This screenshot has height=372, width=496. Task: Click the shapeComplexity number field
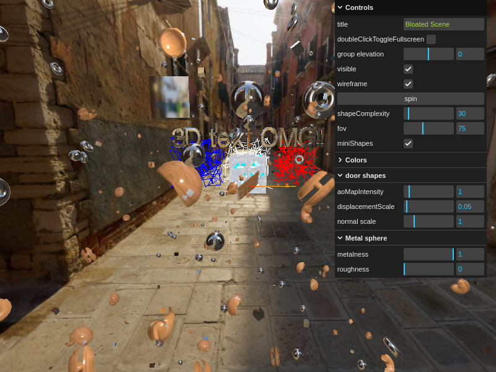[x=469, y=113]
